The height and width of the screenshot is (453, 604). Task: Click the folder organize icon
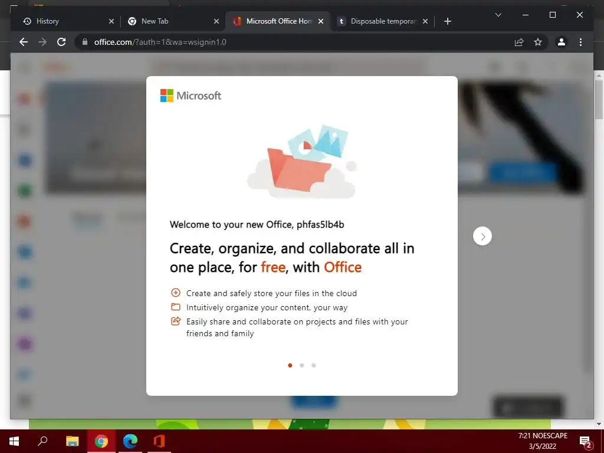tap(176, 307)
